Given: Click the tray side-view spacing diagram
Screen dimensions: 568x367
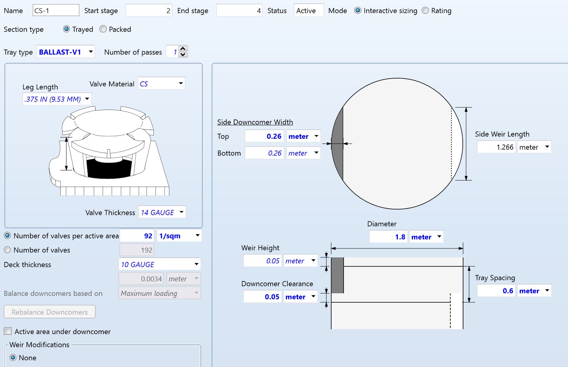Looking at the screenshot, I should [x=397, y=292].
